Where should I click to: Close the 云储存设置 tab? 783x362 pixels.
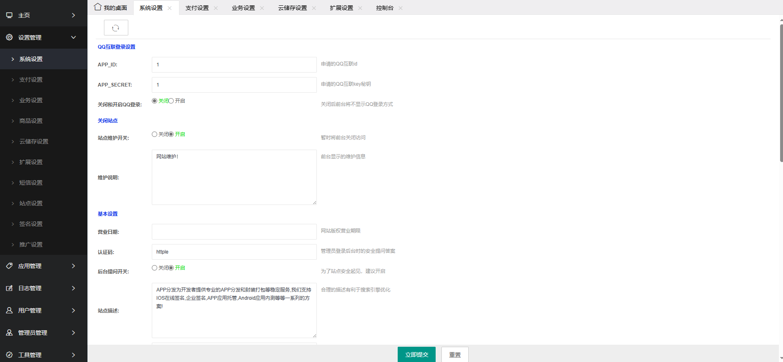[x=314, y=8]
